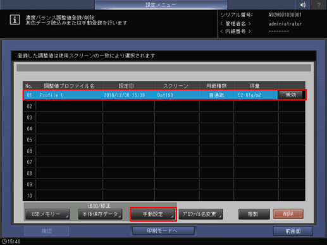Screen dimensions: 327x245
Task: Select row number 09
Action: pos(29,184)
